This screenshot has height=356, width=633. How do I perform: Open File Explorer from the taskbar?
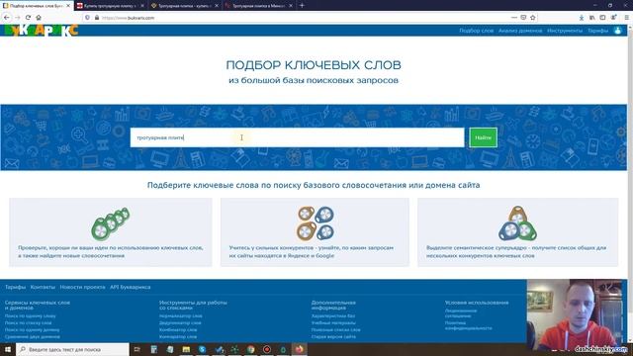coord(186,349)
